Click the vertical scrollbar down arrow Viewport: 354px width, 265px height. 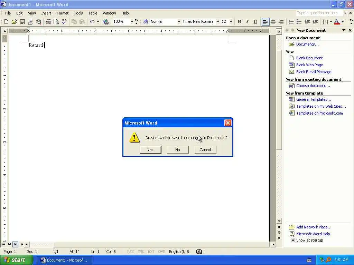[279, 221]
